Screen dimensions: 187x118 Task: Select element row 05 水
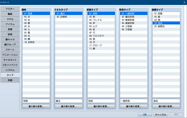[x=36, y=26]
